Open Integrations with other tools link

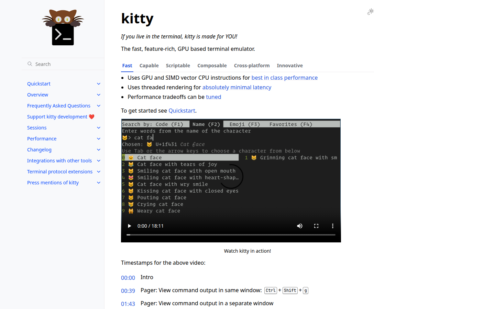point(59,161)
